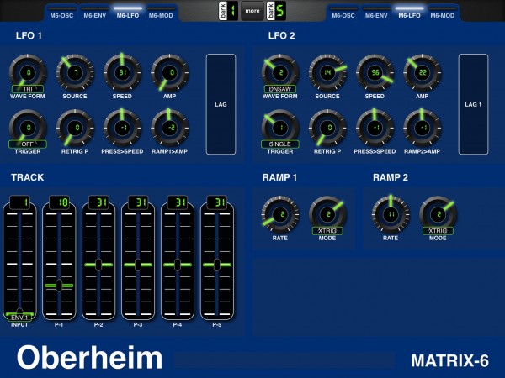The height and width of the screenshot is (378, 505).
Task: Open the left M6-OSC tab
Action: click(x=61, y=13)
